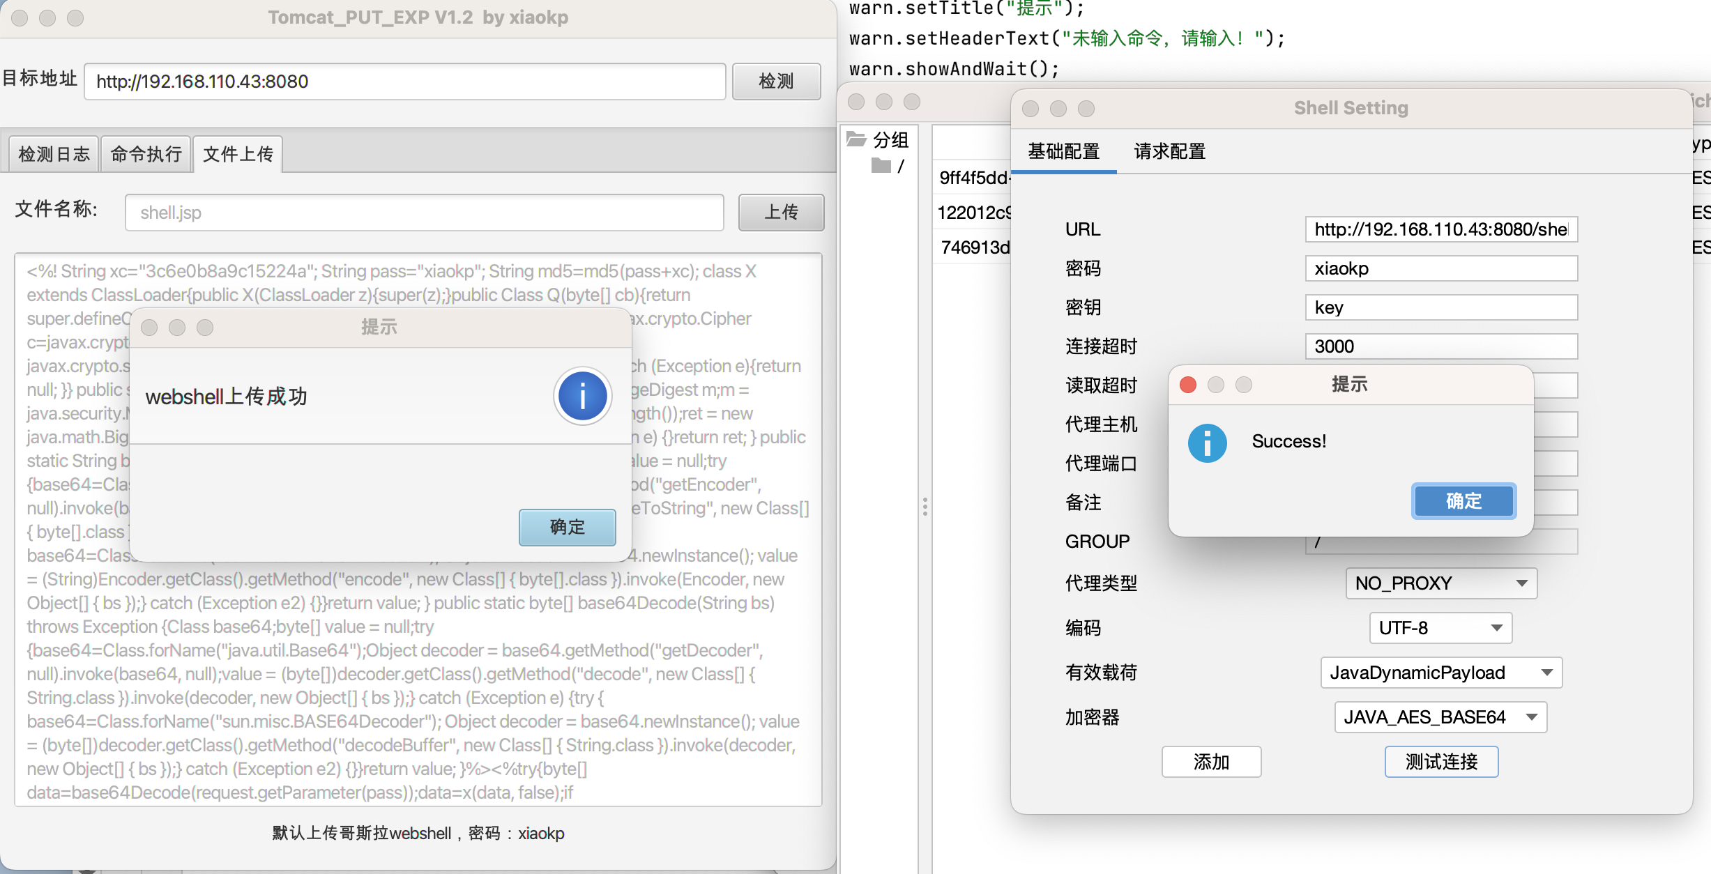The height and width of the screenshot is (874, 1711).
Task: Close the Tomcat_PUT_EXP window
Action: coord(20,18)
